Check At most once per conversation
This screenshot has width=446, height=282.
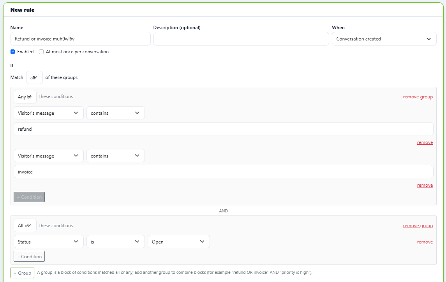pyautogui.click(x=41, y=52)
